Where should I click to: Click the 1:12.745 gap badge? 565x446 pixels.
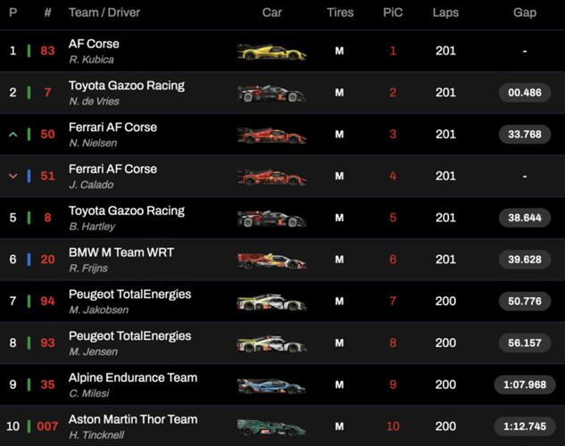click(x=525, y=427)
